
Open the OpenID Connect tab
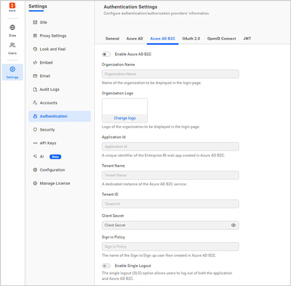(221, 39)
